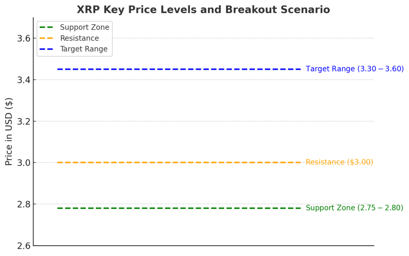Select the blue Target Range legend dash
The width and height of the screenshot is (409, 256).
coord(47,49)
